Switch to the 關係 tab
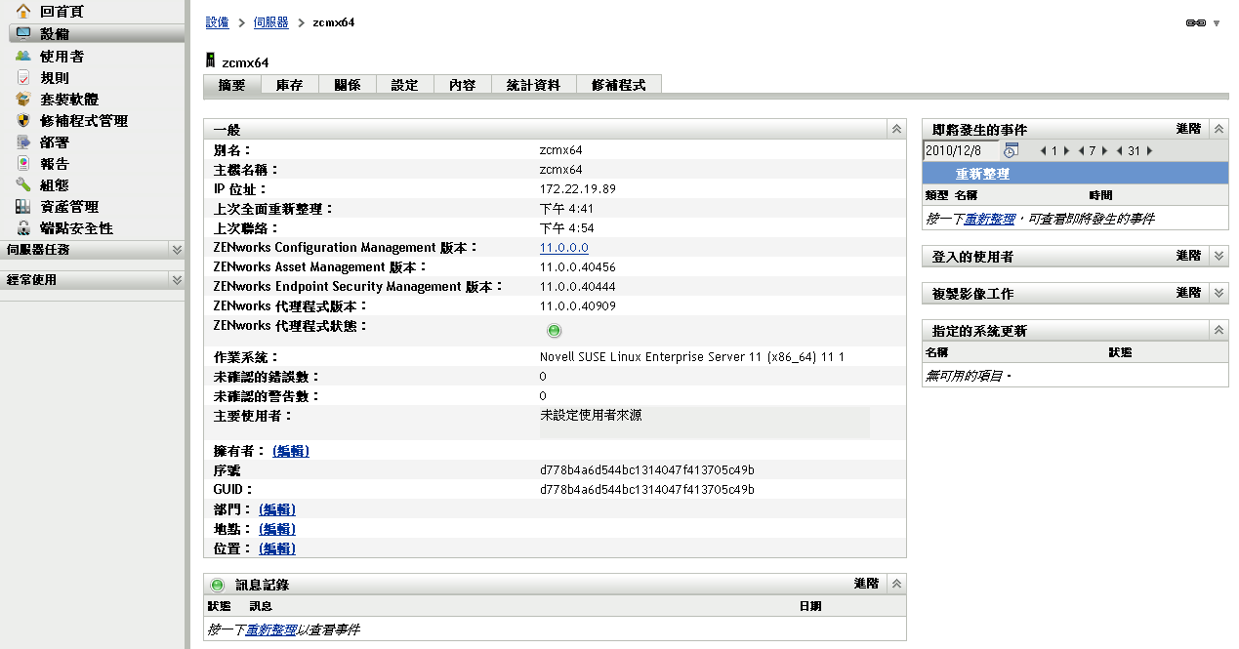The height and width of the screenshot is (649, 1239). point(348,85)
